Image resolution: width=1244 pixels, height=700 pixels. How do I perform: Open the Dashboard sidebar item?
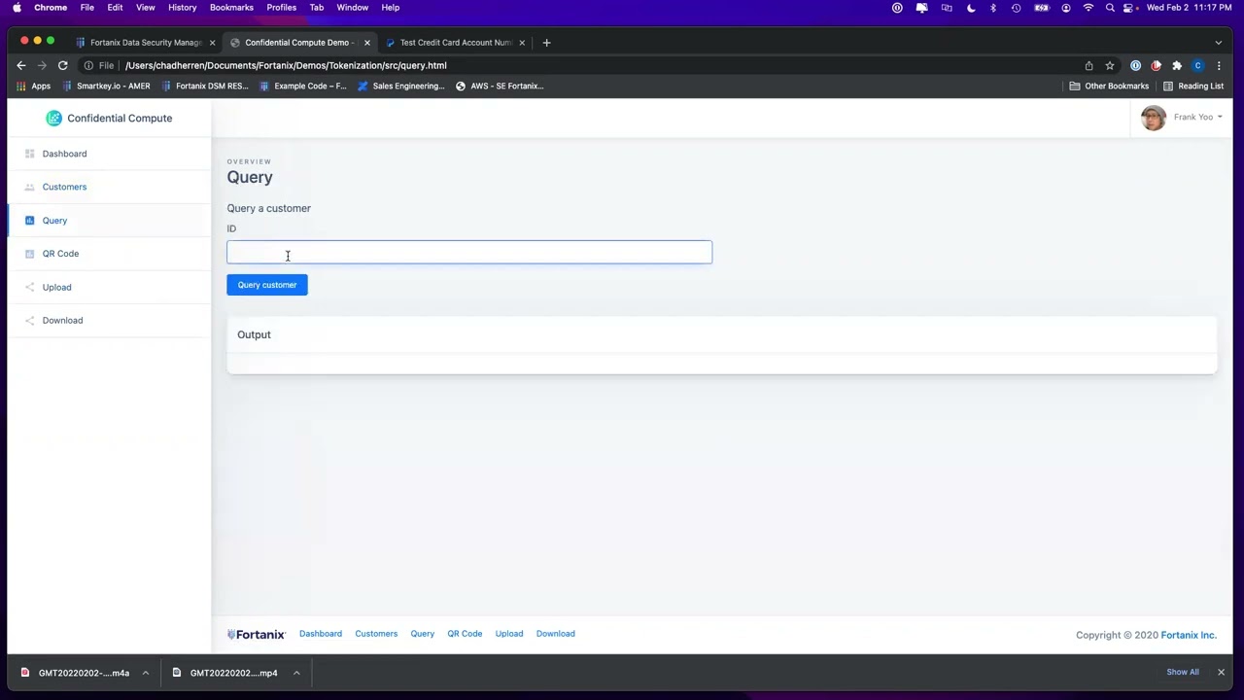[x=64, y=154]
